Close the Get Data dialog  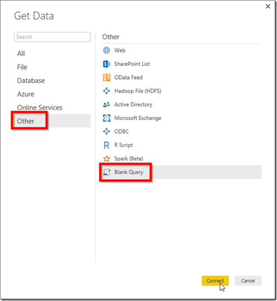coord(268,6)
